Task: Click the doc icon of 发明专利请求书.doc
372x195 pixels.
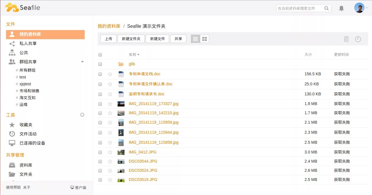Action: point(121,94)
